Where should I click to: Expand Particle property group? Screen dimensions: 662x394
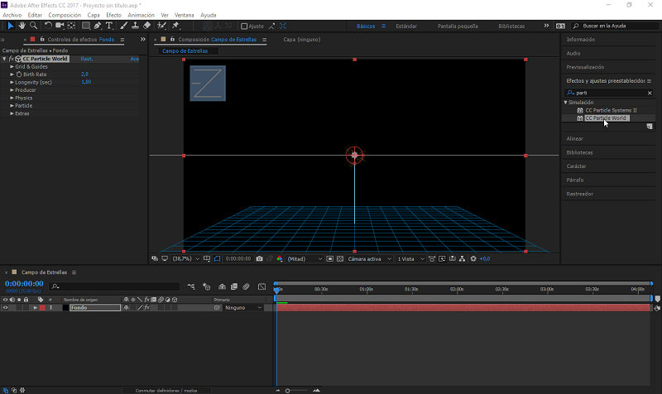12,106
